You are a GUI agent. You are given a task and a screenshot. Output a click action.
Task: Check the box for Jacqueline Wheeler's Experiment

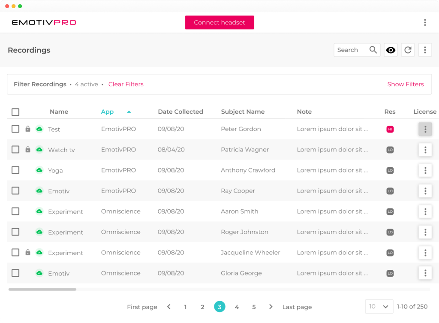click(x=15, y=252)
